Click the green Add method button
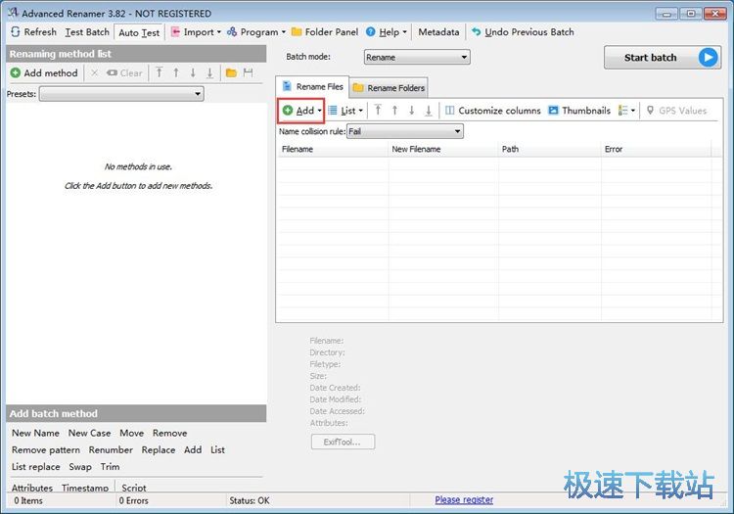Viewport: 734px width, 514px height. click(x=44, y=72)
